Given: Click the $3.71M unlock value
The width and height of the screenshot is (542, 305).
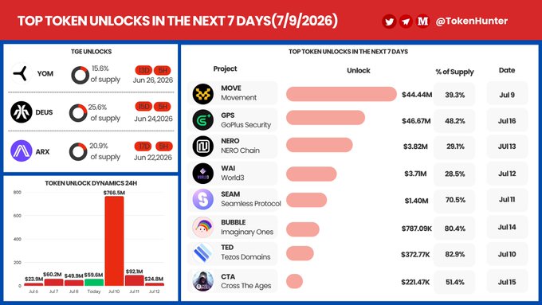Looking at the screenshot, I should (416, 174).
